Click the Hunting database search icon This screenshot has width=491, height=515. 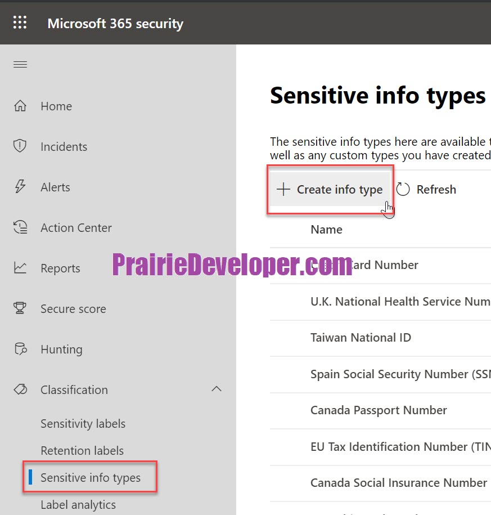pyautogui.click(x=21, y=349)
